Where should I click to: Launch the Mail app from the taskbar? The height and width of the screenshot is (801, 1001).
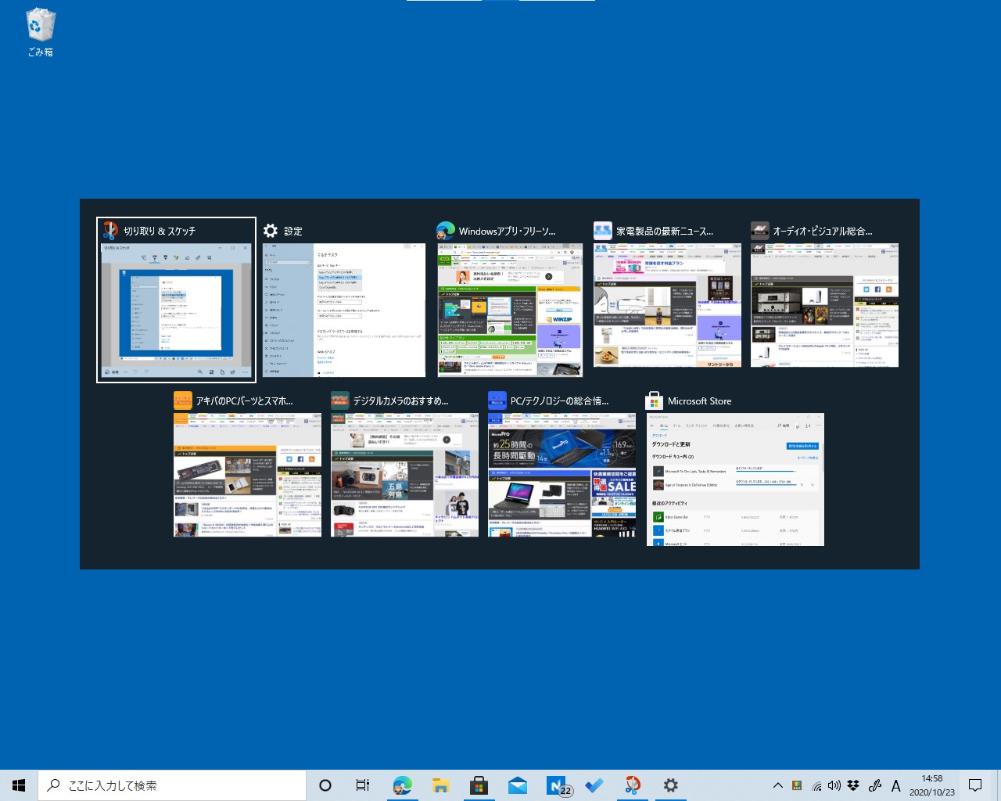(x=518, y=785)
